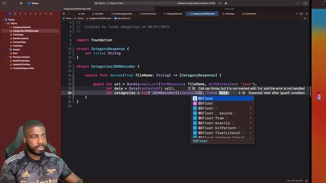Click the split editor layout icon

point(301,14)
